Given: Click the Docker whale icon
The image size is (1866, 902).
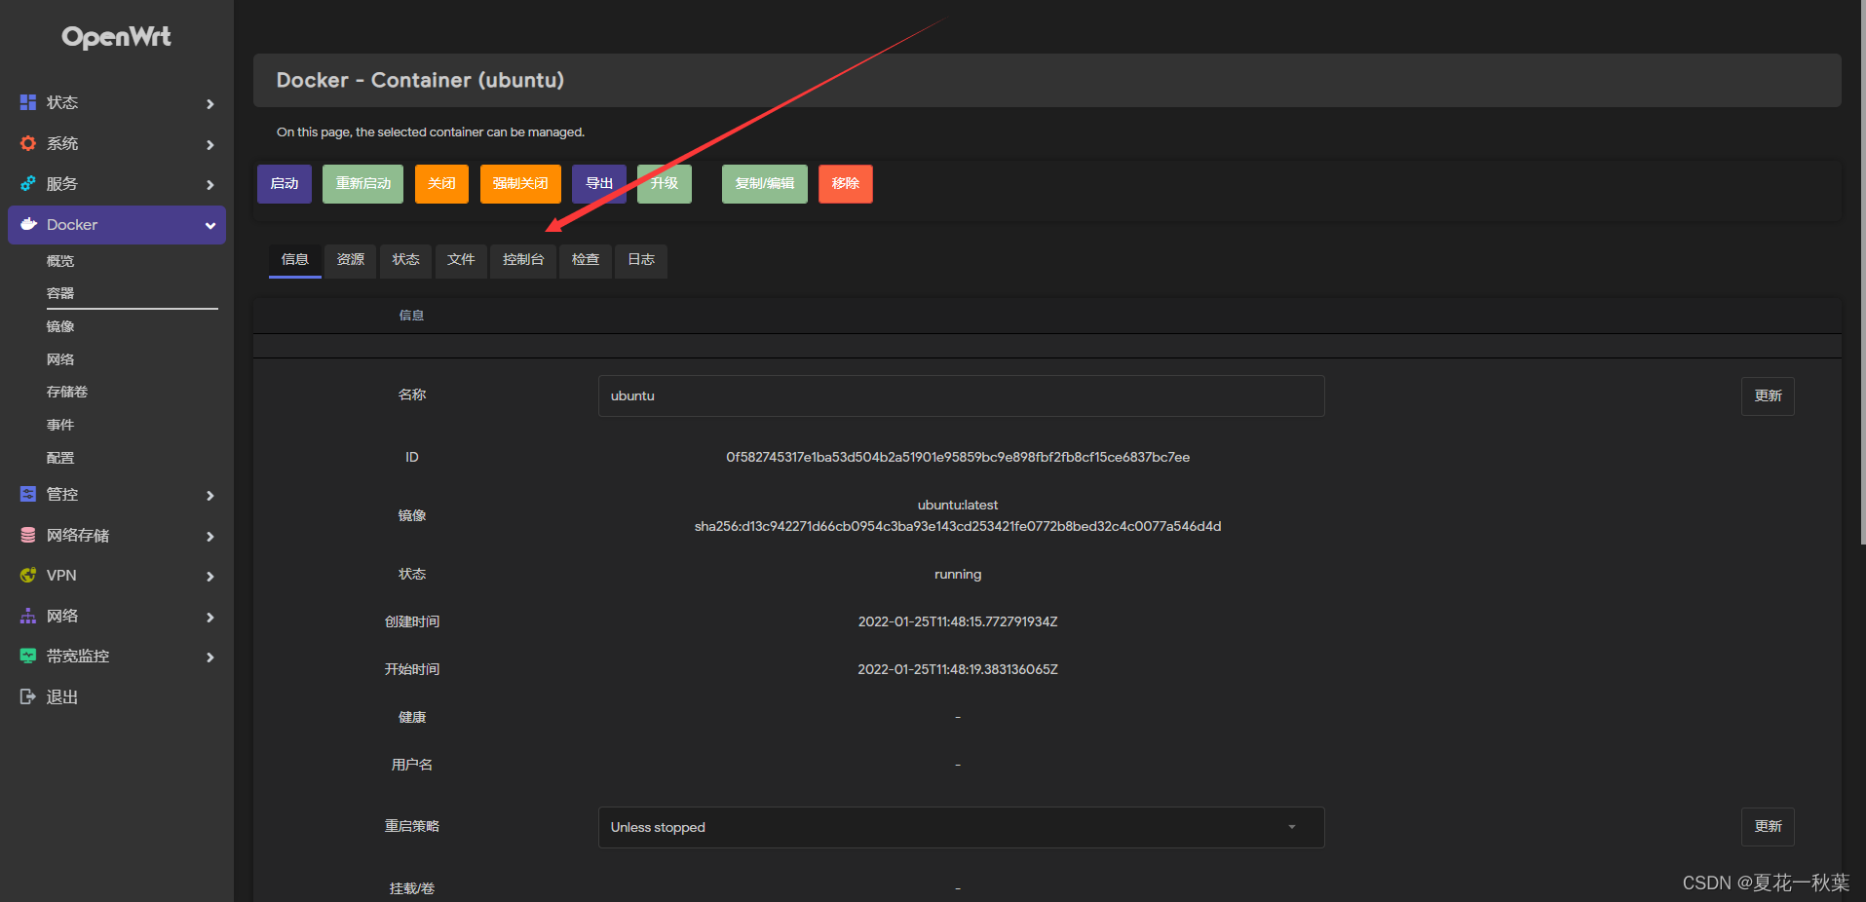Looking at the screenshot, I should (28, 224).
